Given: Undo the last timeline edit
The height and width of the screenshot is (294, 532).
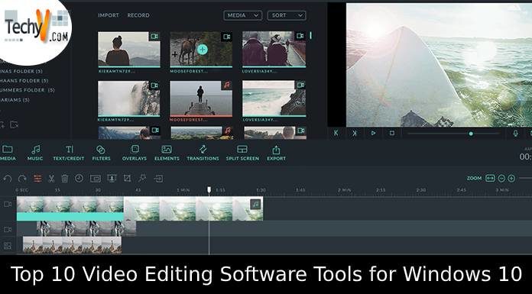Looking at the screenshot, I should pos(7,179).
